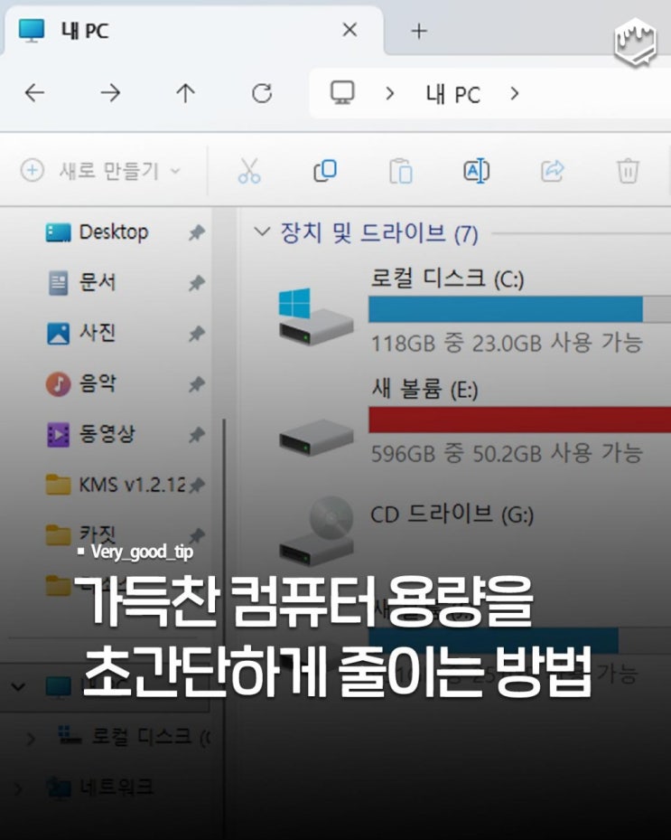Click the pin icon next to 음악
Screen dimensions: 671x840
(x=197, y=384)
